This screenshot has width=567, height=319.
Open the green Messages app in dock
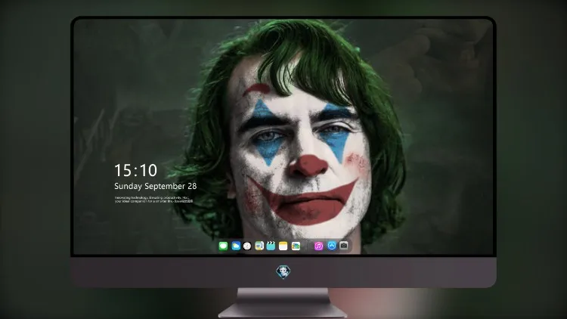tap(223, 246)
